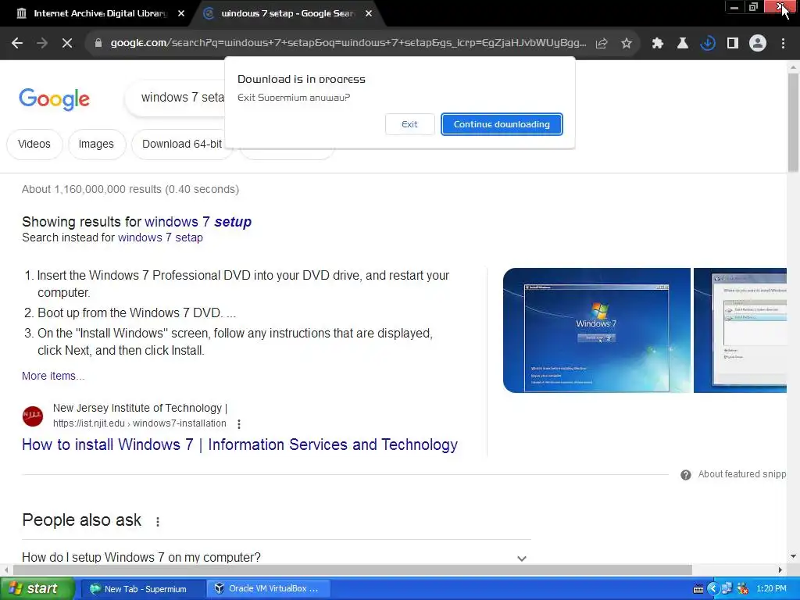Click About featured snippets help icon

point(686,474)
